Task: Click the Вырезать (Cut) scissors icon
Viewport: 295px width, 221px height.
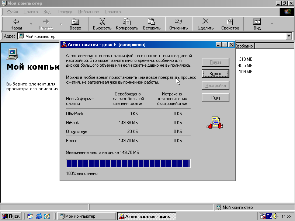Action: 102,22
